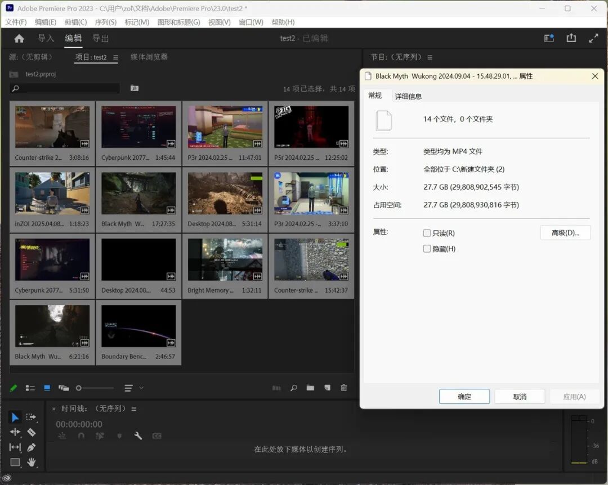Viewport: 608px width, 485px height.
Task: Switch to the 源: (无剪辑) source tab
Action: (30, 57)
